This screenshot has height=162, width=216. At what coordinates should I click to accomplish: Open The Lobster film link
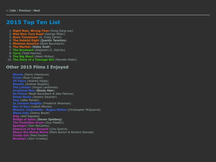pyautogui.click(x=22, y=87)
